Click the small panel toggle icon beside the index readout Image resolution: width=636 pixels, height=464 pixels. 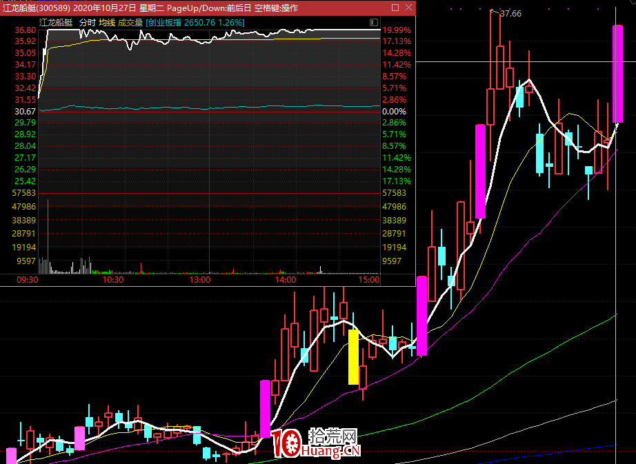click(374, 23)
